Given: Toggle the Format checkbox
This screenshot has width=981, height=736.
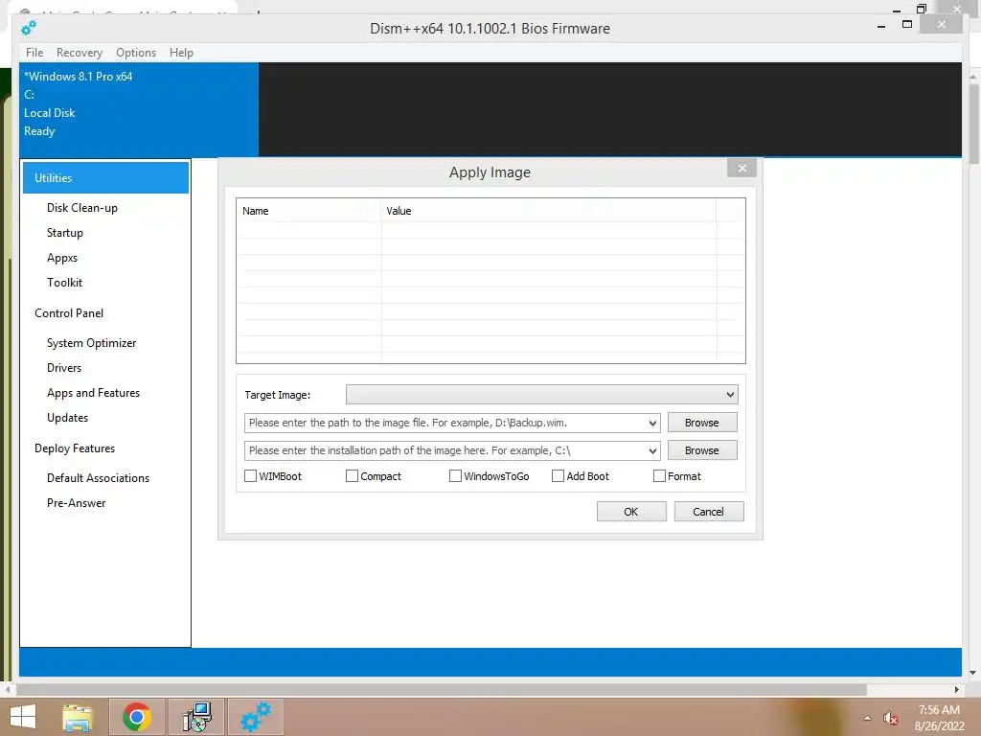Looking at the screenshot, I should click(659, 476).
